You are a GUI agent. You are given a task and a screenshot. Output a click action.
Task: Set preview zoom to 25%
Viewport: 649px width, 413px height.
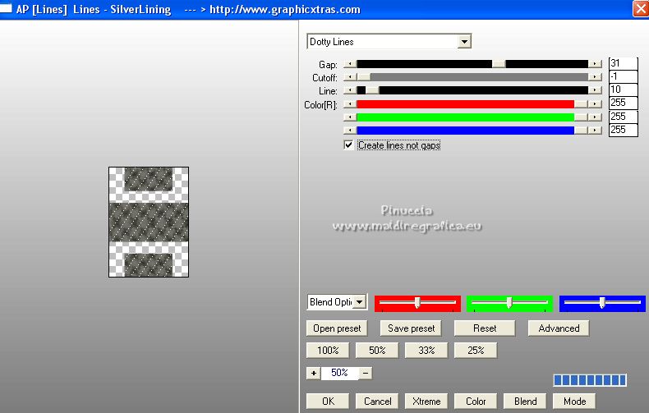(x=476, y=350)
